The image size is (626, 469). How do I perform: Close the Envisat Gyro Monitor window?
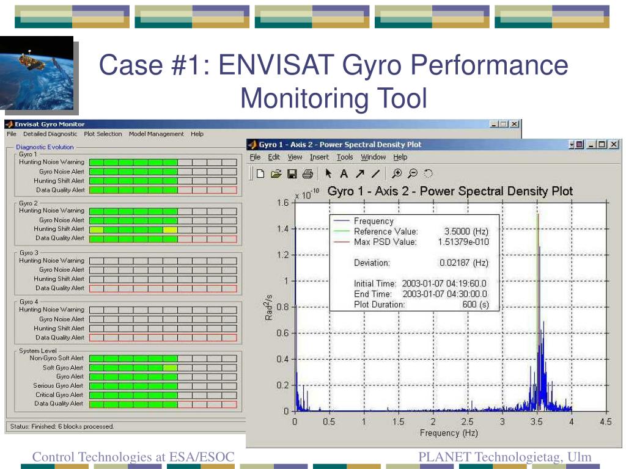click(515, 124)
